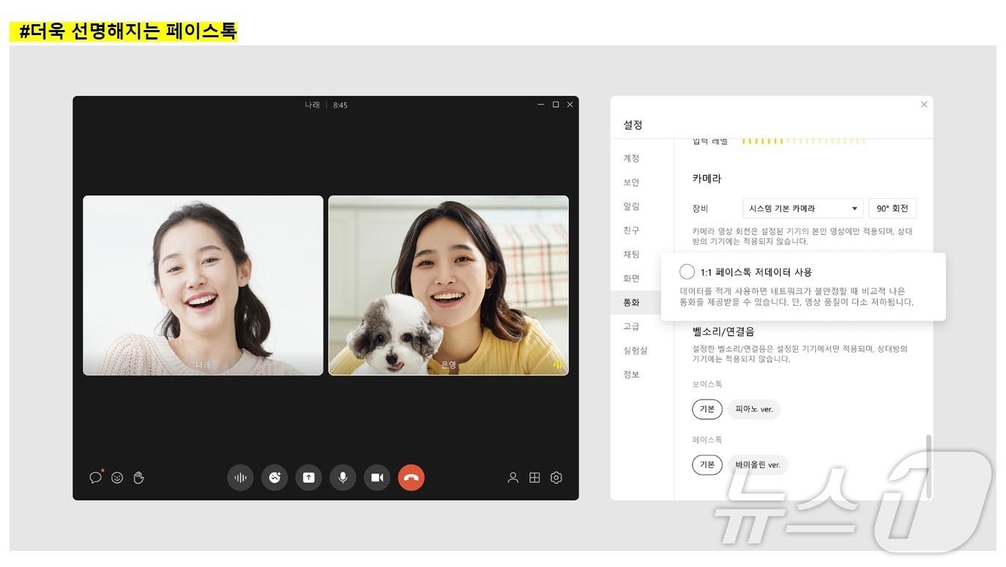Screen dimensions: 1006x567
Task: Click the audio waveform voice effect button
Action: pyautogui.click(x=240, y=478)
